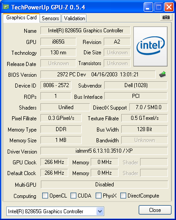This screenshot has height=220, width=176.
Task: Click the 'Driver Version' label text
Action: pos(22,152)
